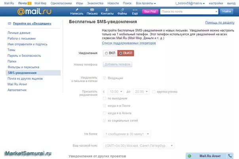Image resolution: width=239 pixels, height=159 pixels.
Task: Click the Mail.Ru Агент phone icon
Action: pyautogui.click(x=230, y=156)
